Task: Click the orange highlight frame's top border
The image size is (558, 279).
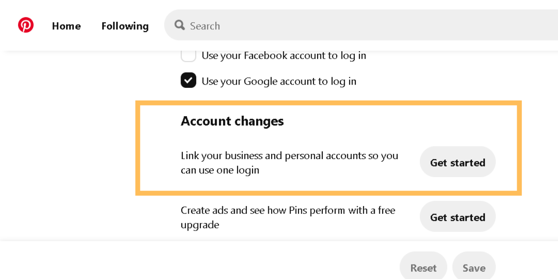Action: tap(328, 103)
